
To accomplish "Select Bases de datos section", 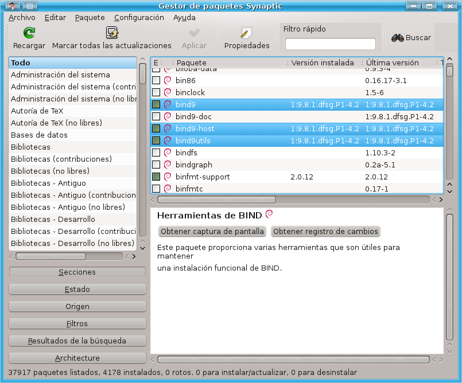I will pyautogui.click(x=73, y=135).
